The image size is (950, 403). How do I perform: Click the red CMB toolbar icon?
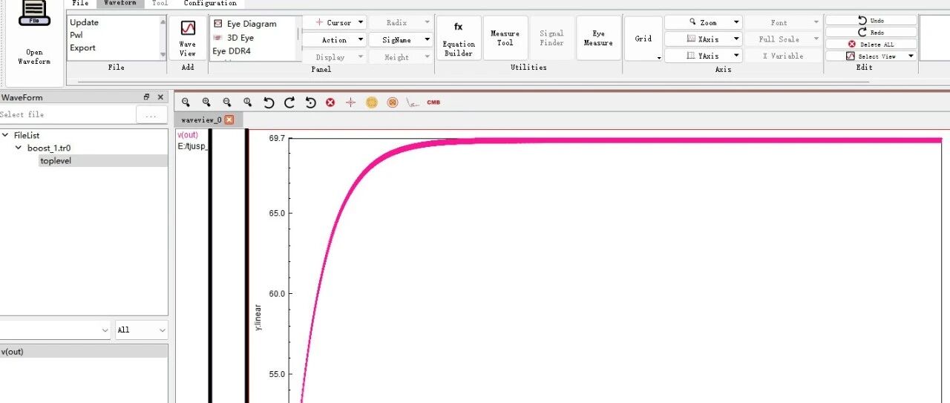(x=433, y=102)
